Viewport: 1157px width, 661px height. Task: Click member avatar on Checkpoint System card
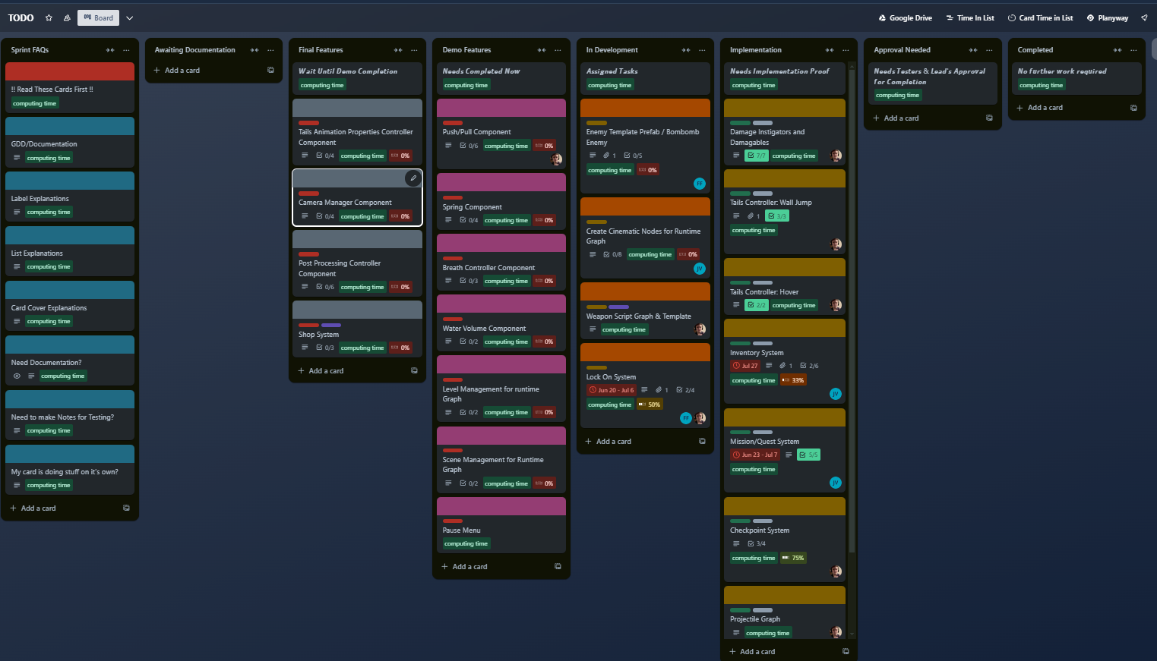836,571
